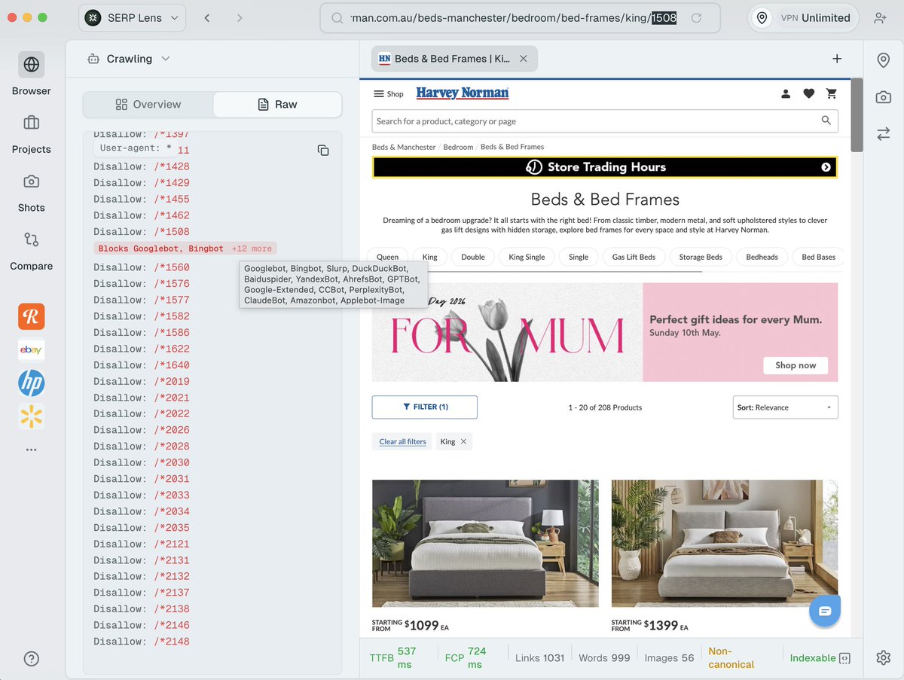904x680 pixels.
Task: Go forward in browser history
Action: pos(240,17)
